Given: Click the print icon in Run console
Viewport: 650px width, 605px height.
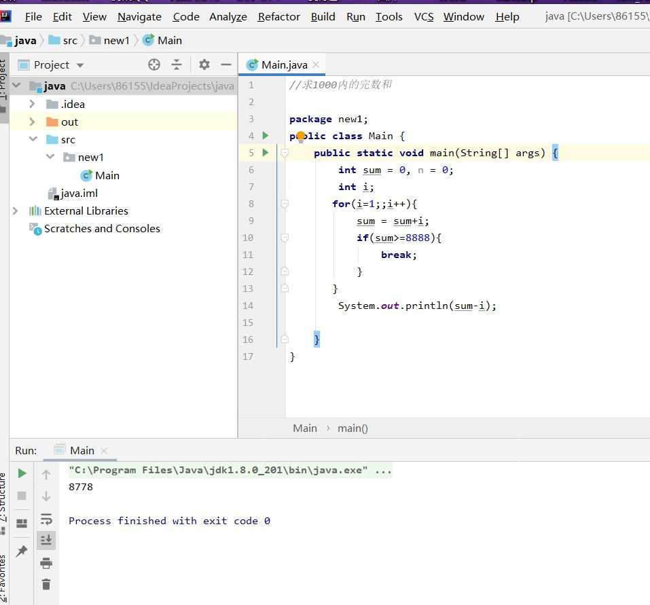Looking at the screenshot, I should point(46,563).
